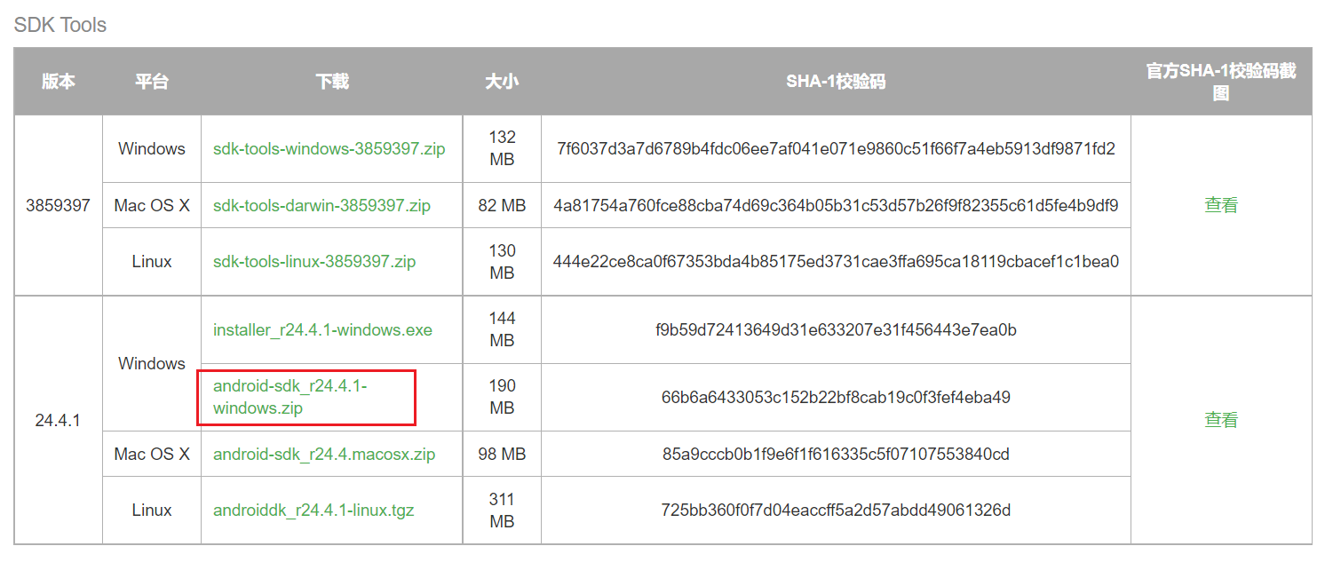1325x570 pixels.
Task: Click Mac OS X cell for 3859397
Action: (x=152, y=206)
